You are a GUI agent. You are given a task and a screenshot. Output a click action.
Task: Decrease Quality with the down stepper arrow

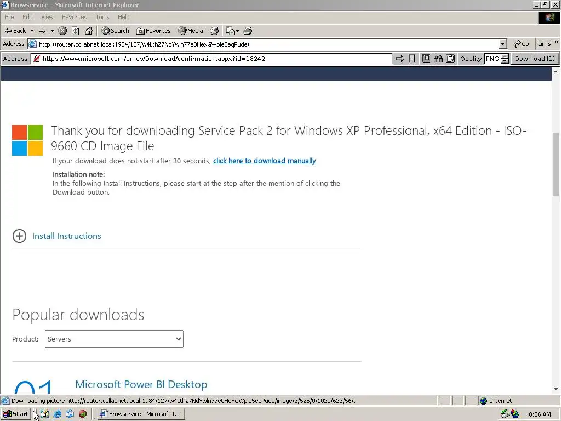pyautogui.click(x=505, y=61)
